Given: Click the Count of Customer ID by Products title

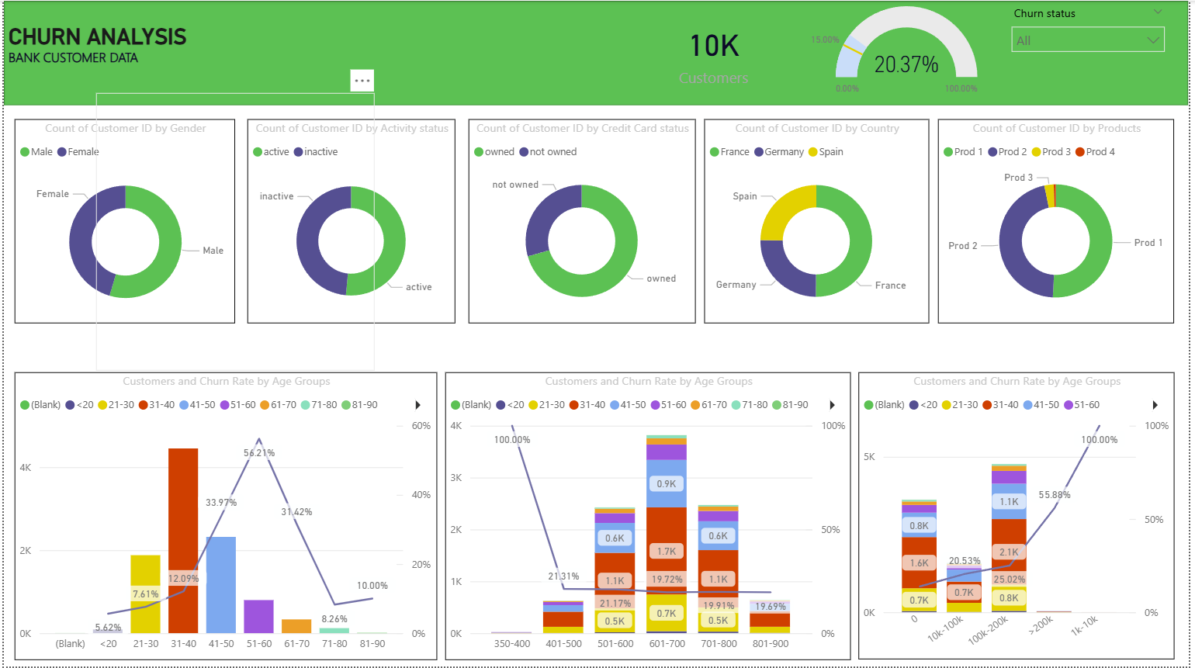Looking at the screenshot, I should click(x=1057, y=129).
